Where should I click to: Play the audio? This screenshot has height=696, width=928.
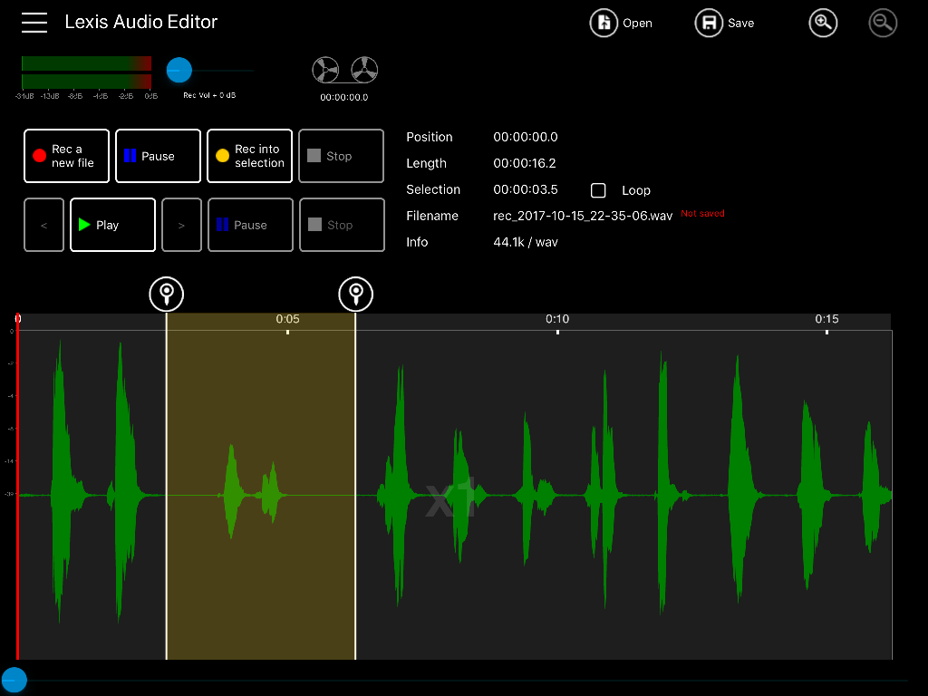(x=113, y=225)
